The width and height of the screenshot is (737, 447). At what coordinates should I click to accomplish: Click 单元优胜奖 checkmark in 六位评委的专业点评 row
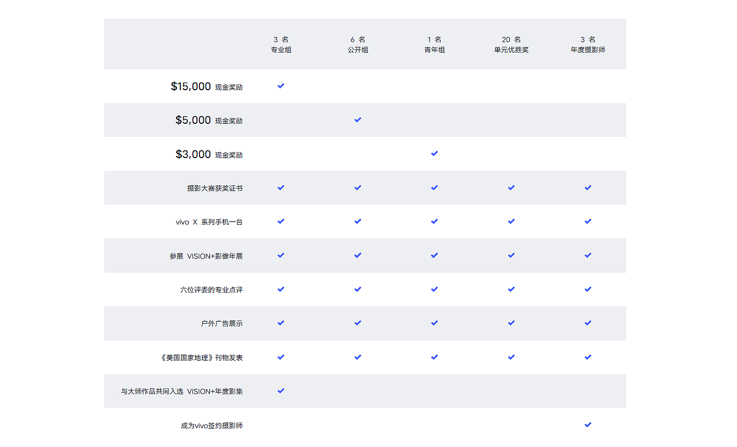coord(511,289)
